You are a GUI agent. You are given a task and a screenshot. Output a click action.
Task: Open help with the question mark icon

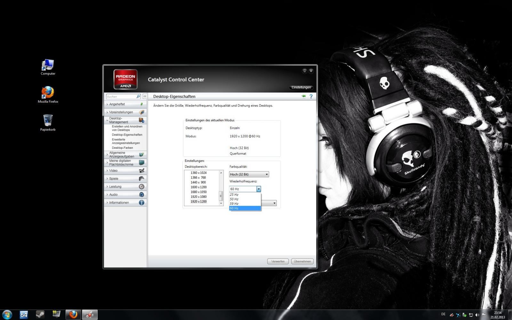tap(311, 96)
